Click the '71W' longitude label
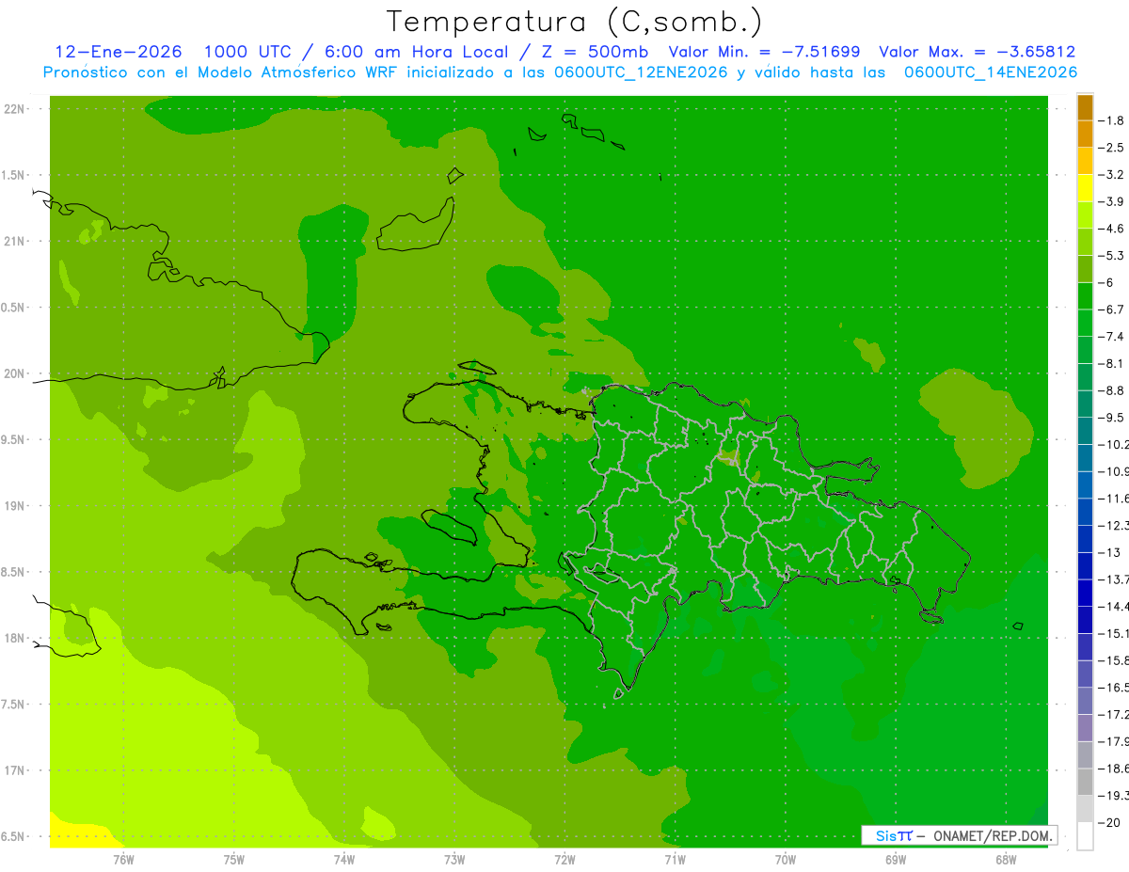 [x=675, y=860]
